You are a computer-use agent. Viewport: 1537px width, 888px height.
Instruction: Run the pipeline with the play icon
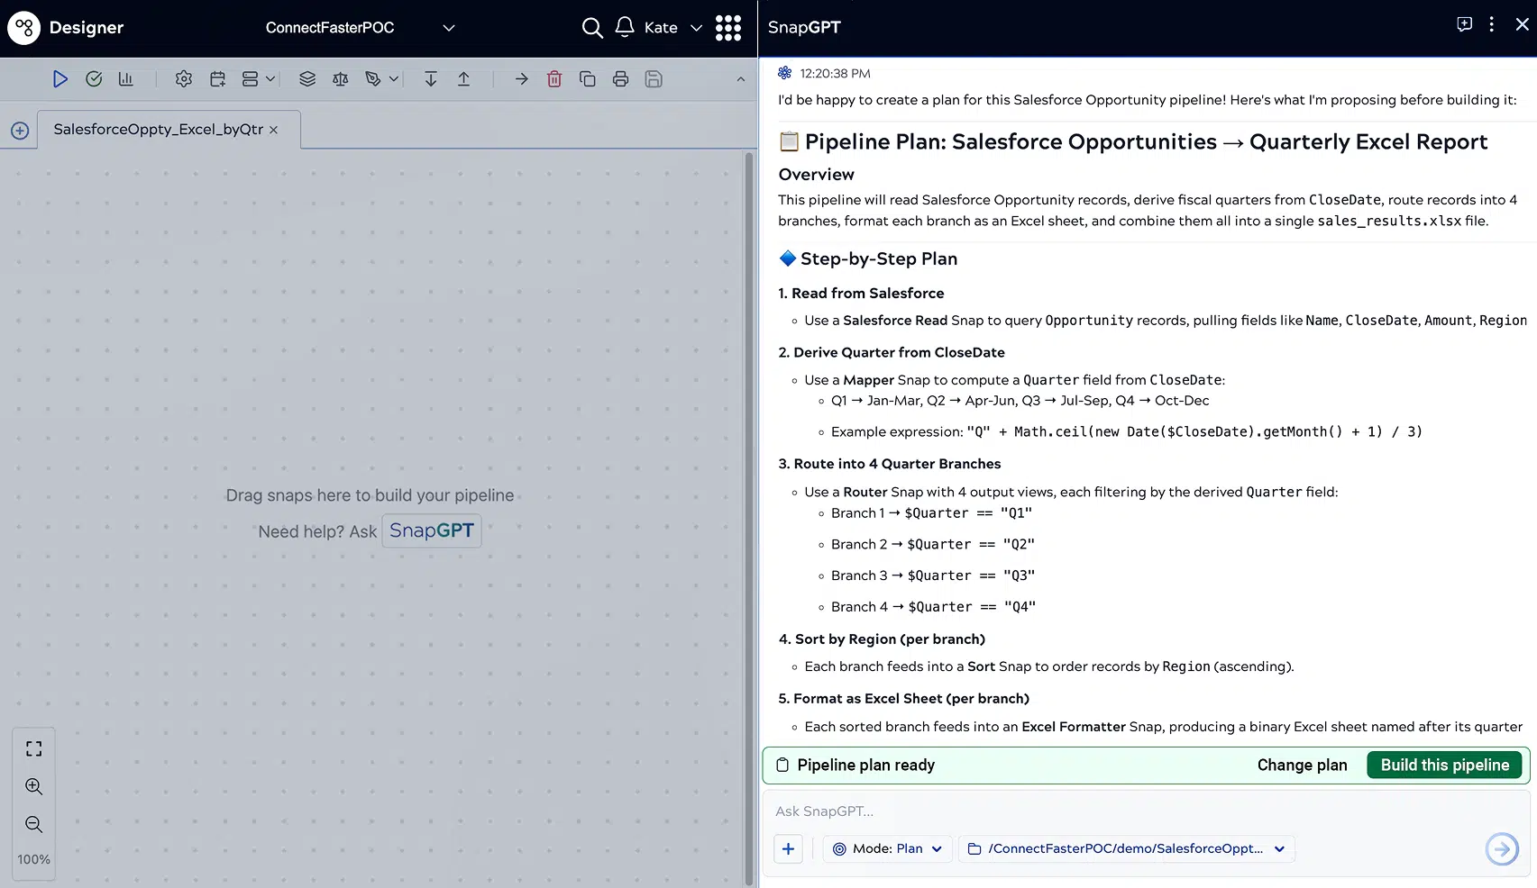(x=60, y=79)
